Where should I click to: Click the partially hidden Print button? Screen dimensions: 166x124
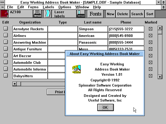[x=56, y=92]
